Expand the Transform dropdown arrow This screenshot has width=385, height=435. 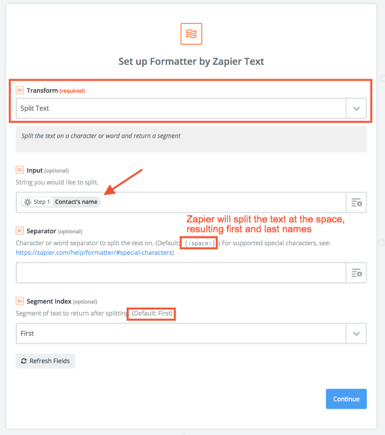click(x=356, y=108)
